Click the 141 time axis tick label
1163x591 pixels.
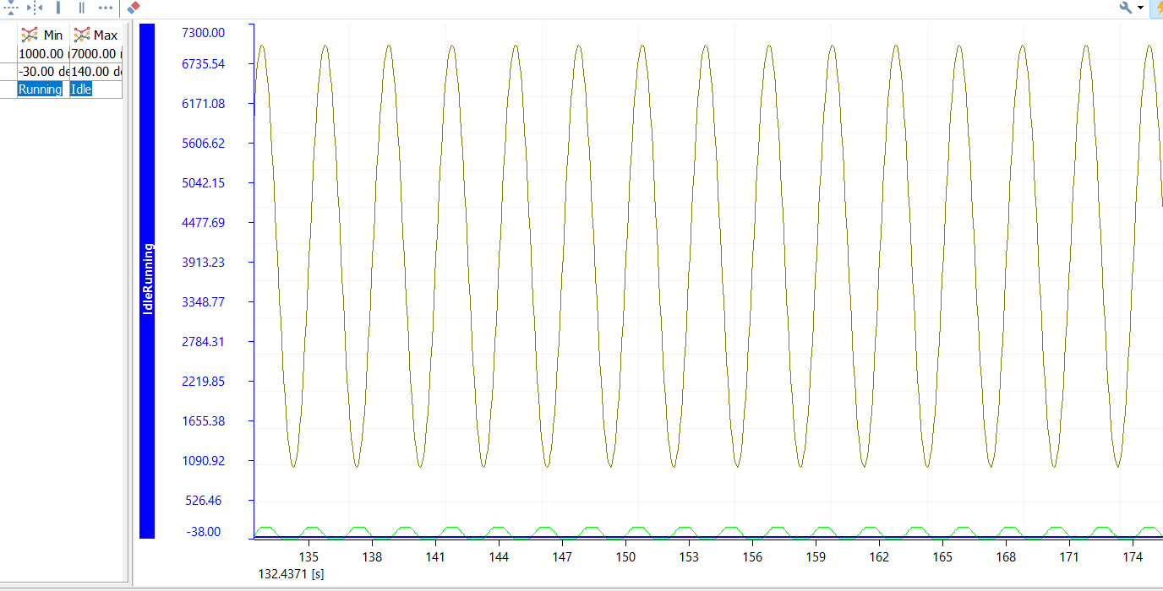pyautogui.click(x=435, y=557)
